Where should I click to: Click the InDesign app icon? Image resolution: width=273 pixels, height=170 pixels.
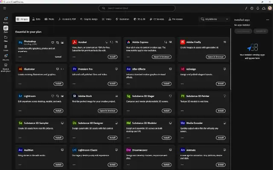pos(183,69)
